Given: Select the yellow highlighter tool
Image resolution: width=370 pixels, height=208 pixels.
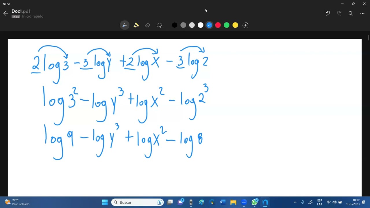Looking at the screenshot, I should 136,25.
